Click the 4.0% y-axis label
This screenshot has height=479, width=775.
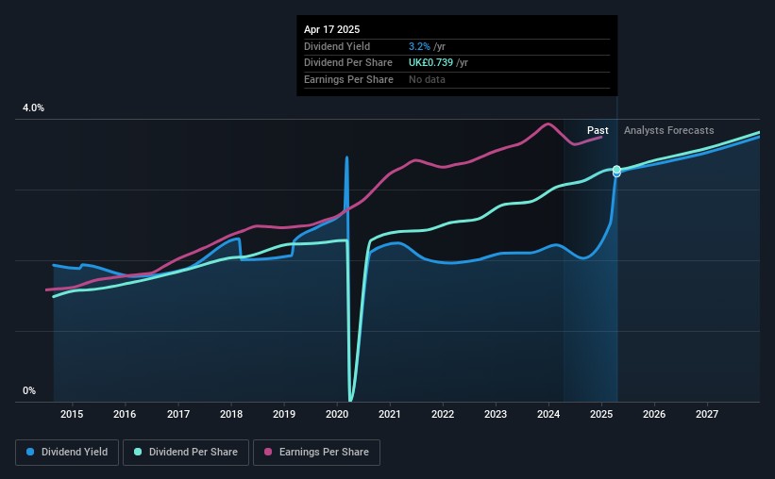point(34,108)
